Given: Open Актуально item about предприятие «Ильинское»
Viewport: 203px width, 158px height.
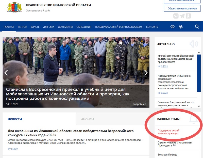Looking at the screenshot, I should click(174, 82).
